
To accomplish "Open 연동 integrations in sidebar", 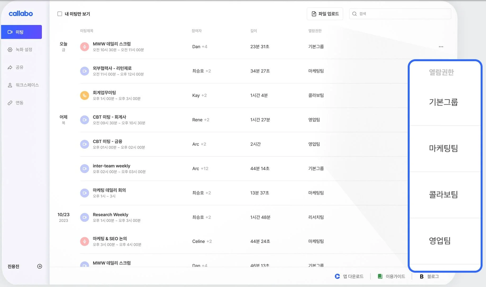I will coord(19,103).
